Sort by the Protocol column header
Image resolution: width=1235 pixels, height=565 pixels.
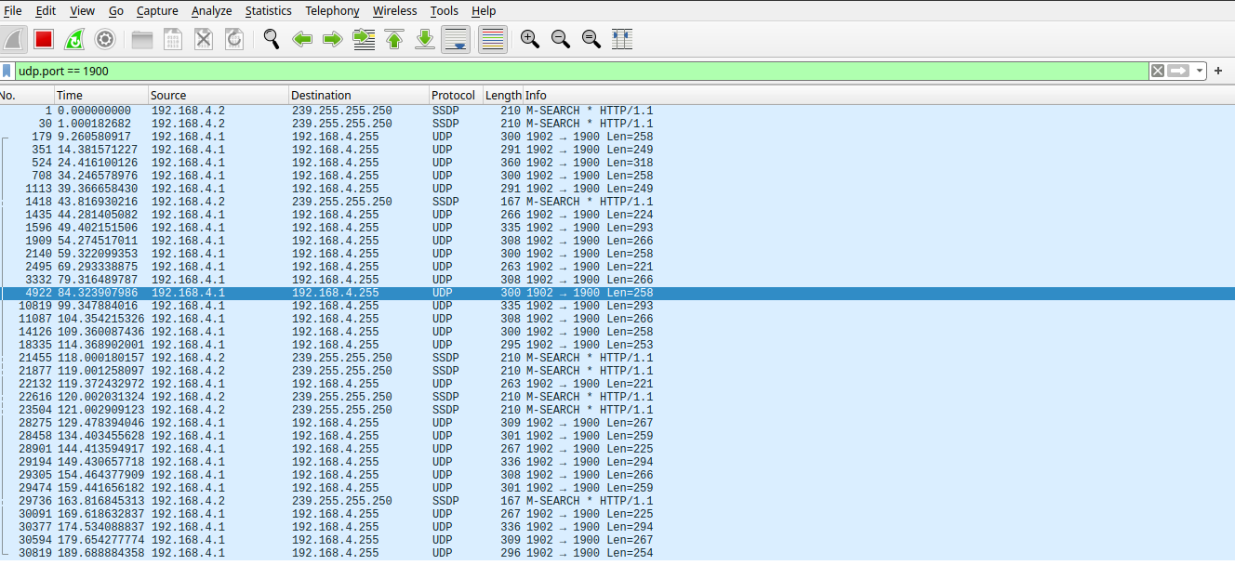(x=456, y=95)
